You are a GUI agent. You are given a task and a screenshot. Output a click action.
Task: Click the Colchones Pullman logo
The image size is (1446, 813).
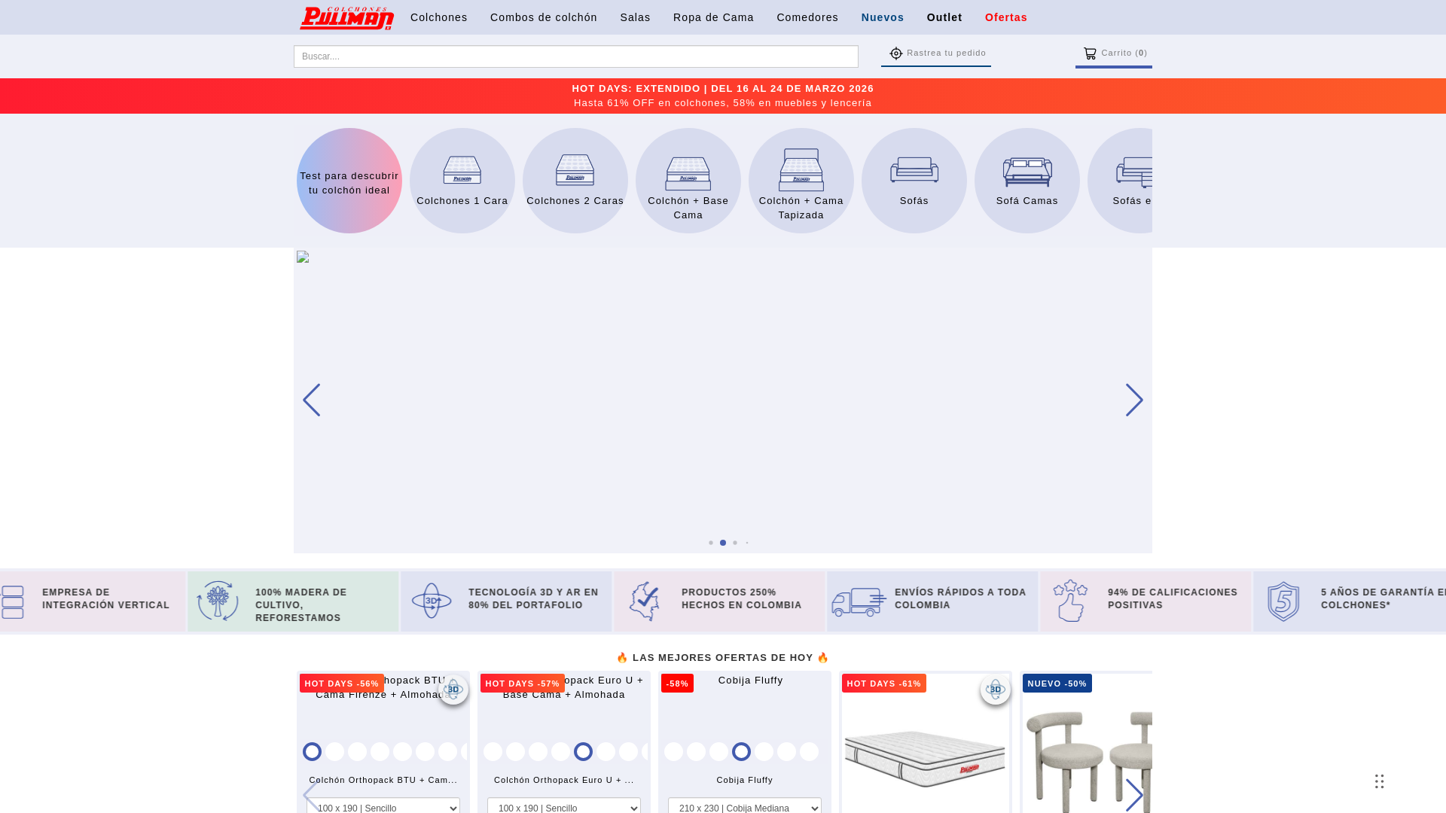click(x=346, y=17)
